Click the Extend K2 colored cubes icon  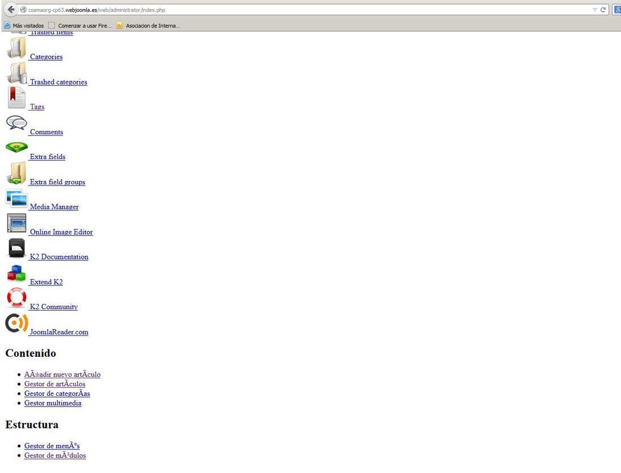click(16, 273)
